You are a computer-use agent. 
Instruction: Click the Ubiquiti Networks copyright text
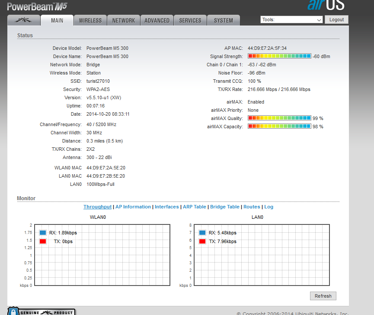coord(293,313)
